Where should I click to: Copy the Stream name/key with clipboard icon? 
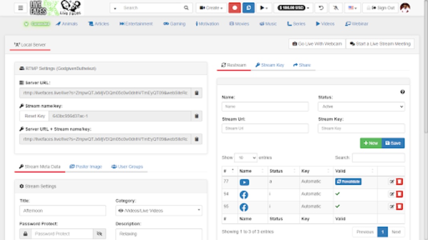[x=196, y=116]
